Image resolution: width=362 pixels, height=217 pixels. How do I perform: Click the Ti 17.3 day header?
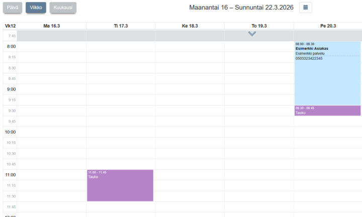[121, 26]
